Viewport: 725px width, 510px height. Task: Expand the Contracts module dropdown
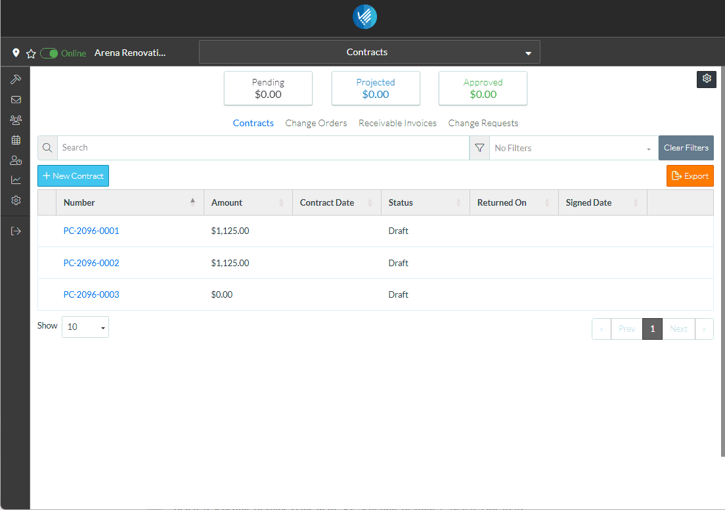[x=369, y=53]
